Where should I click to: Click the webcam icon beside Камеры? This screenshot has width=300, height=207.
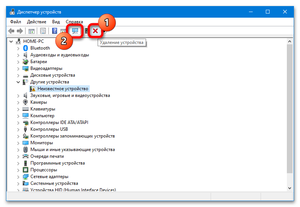click(x=25, y=102)
